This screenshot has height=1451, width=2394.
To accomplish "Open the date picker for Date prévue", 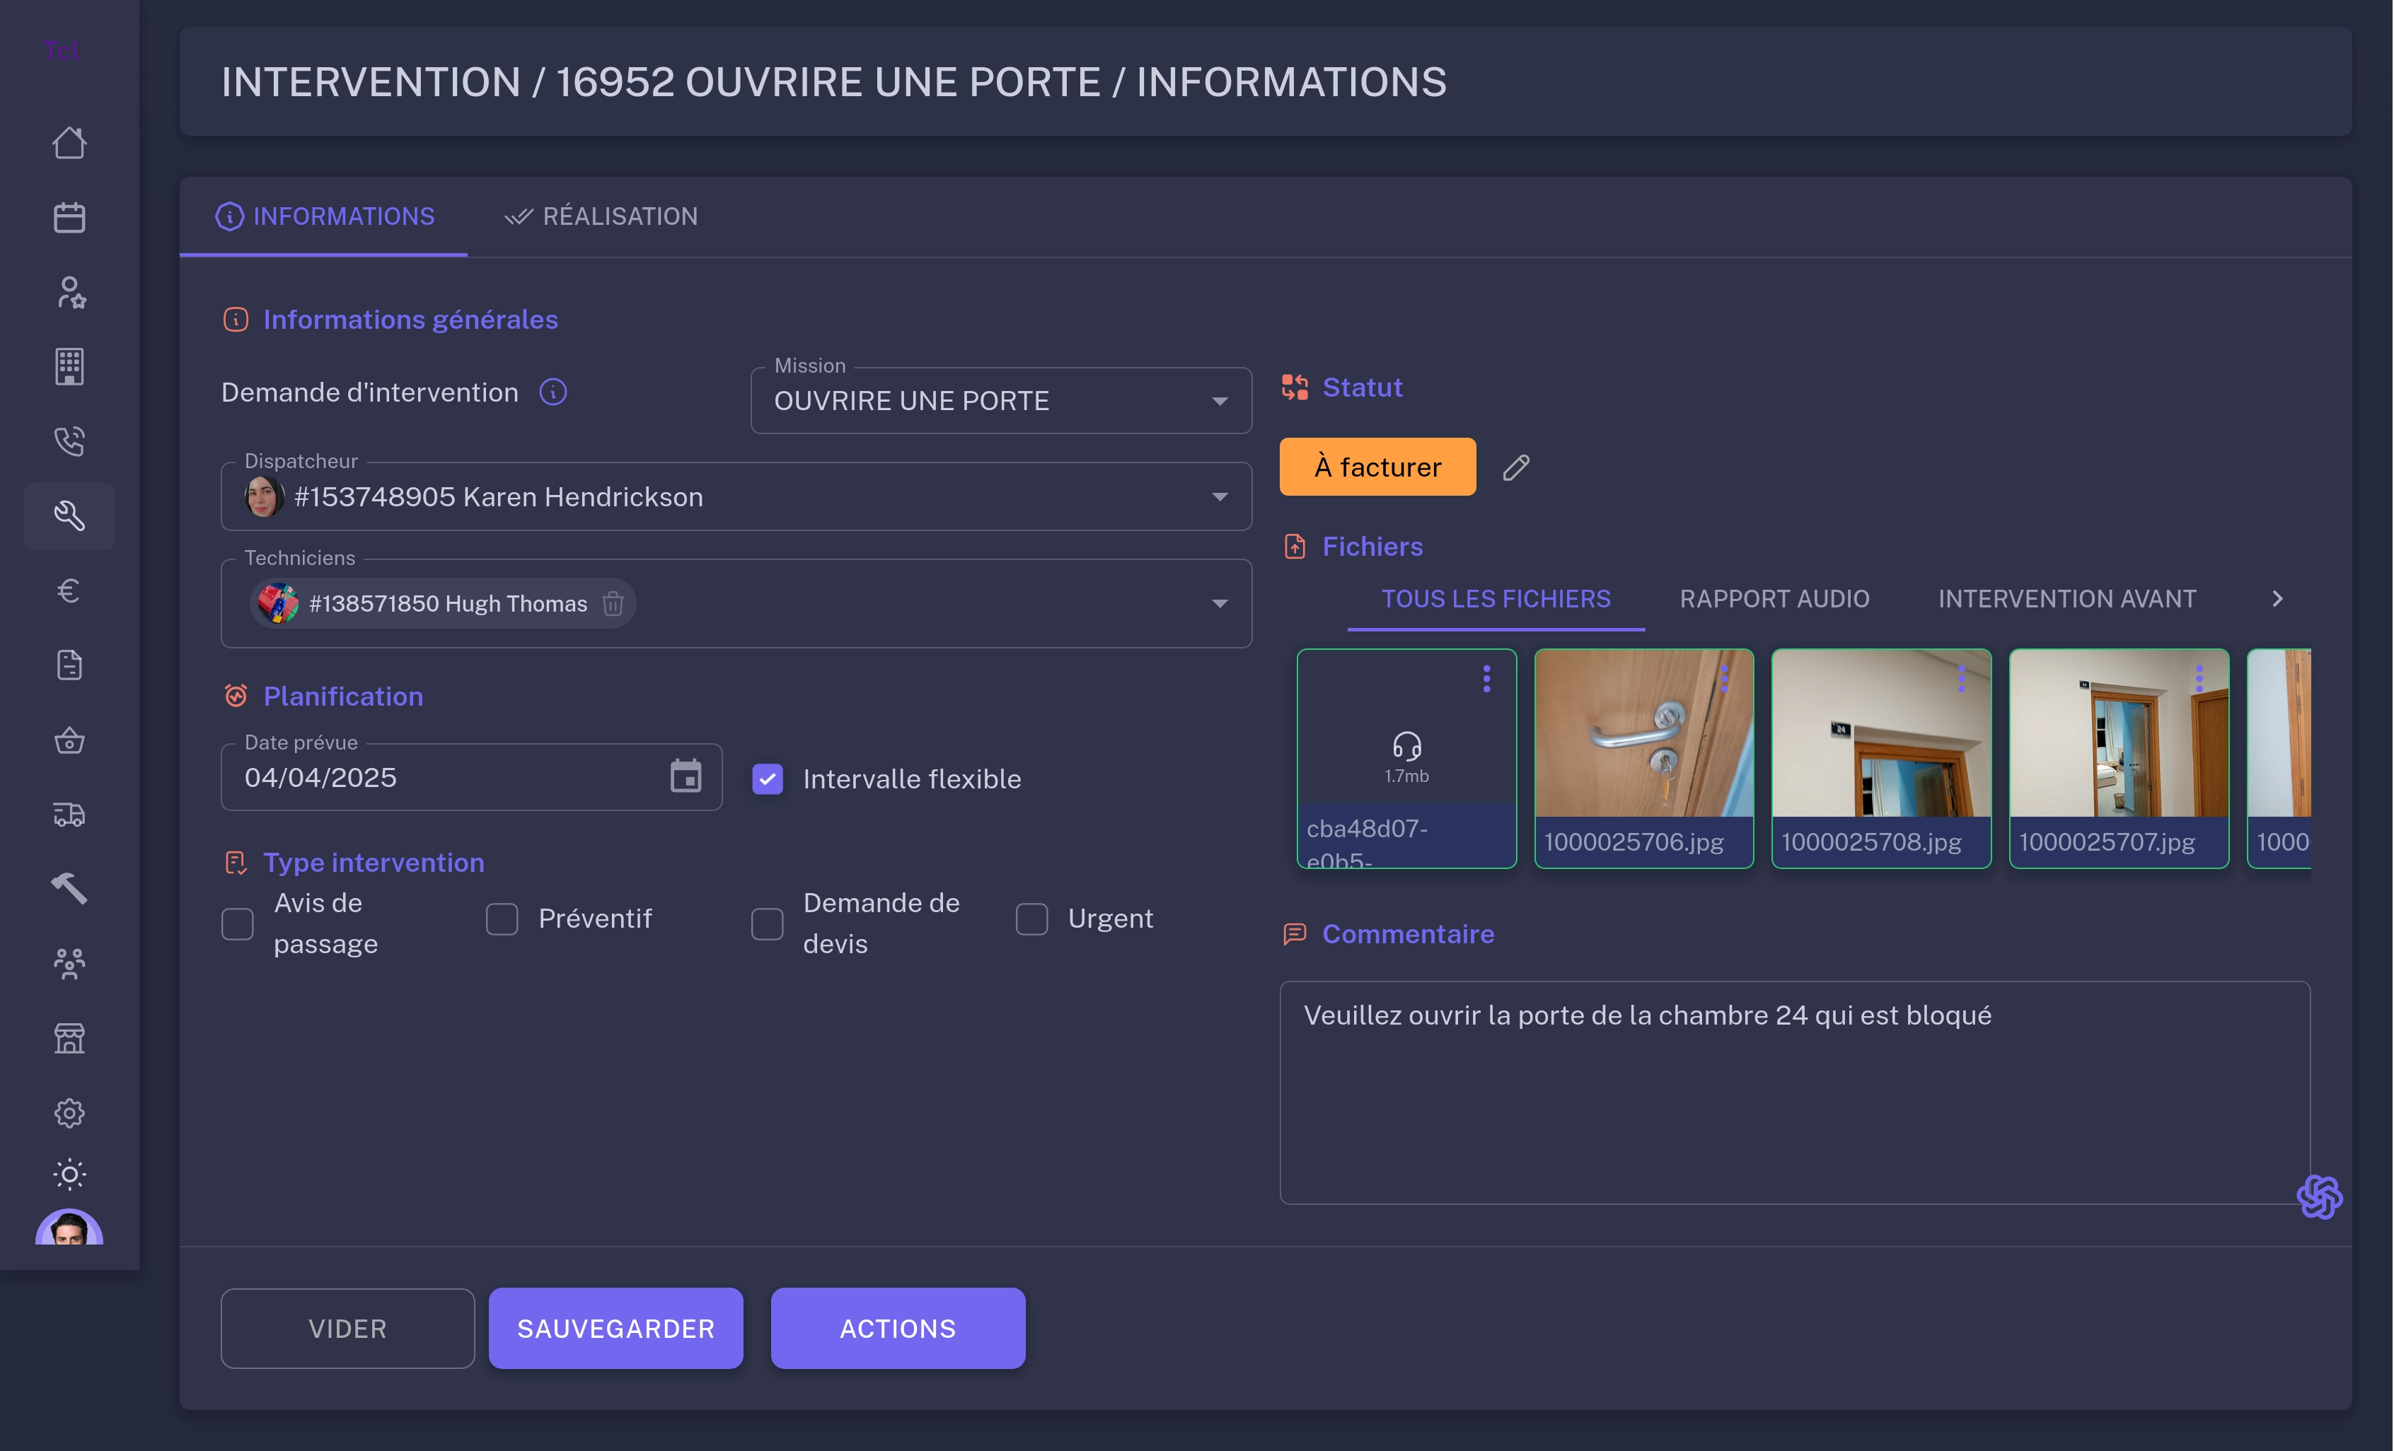I will [686, 776].
